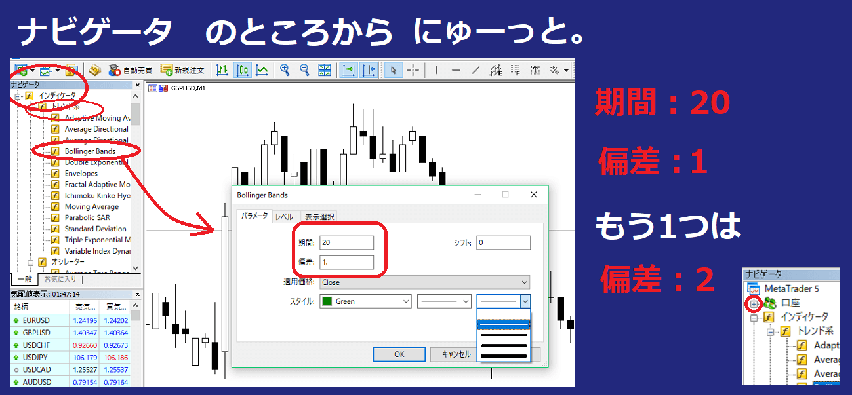Toggle the chart shift icon

tap(368, 70)
